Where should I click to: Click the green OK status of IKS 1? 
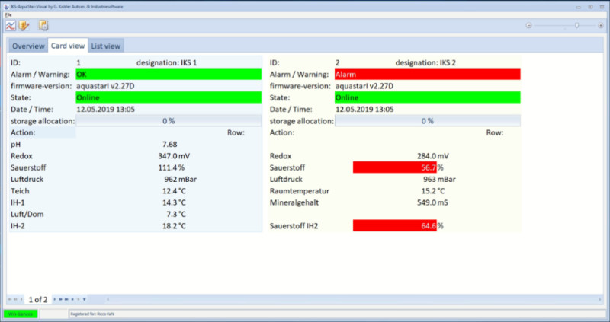(x=168, y=75)
